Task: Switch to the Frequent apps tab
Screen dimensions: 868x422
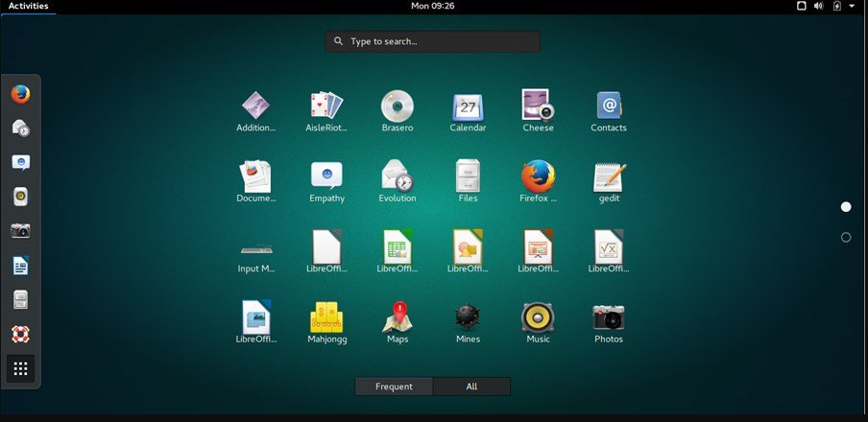Action: pyautogui.click(x=394, y=387)
